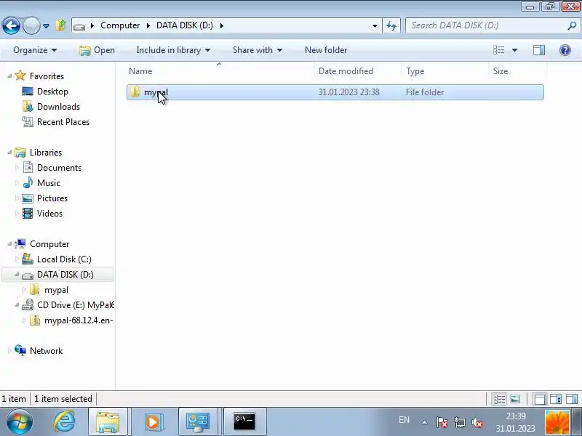The height and width of the screenshot is (436, 582).
Task: Open Windows Media Player from taskbar
Action: click(x=153, y=422)
